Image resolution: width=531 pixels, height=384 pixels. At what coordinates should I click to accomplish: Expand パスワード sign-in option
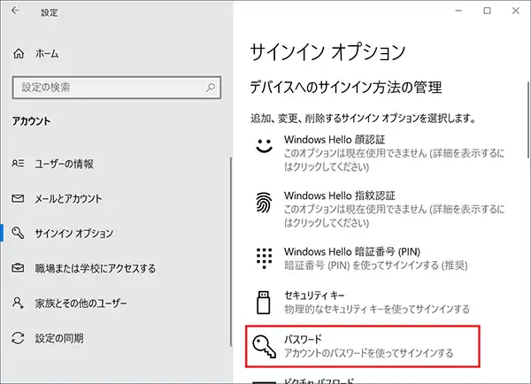click(363, 347)
